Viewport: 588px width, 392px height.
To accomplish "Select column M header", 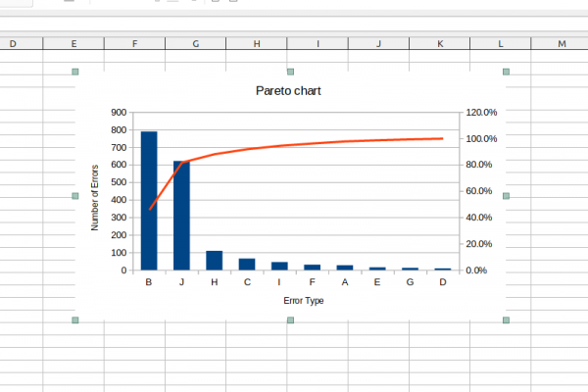I will pyautogui.click(x=562, y=44).
